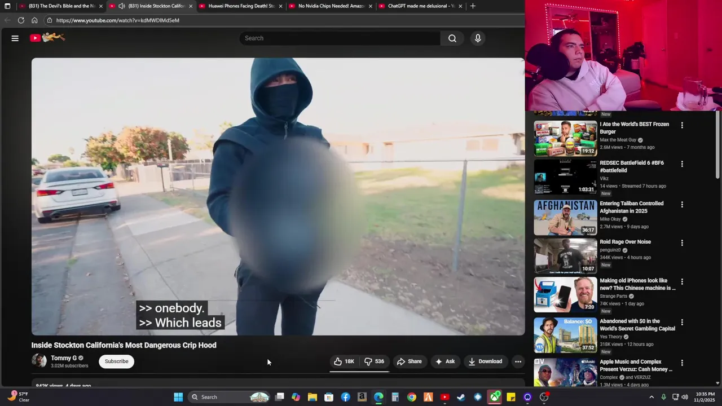Open Amazon app in taskbar
Image resolution: width=722 pixels, height=406 pixels.
pos(362,397)
